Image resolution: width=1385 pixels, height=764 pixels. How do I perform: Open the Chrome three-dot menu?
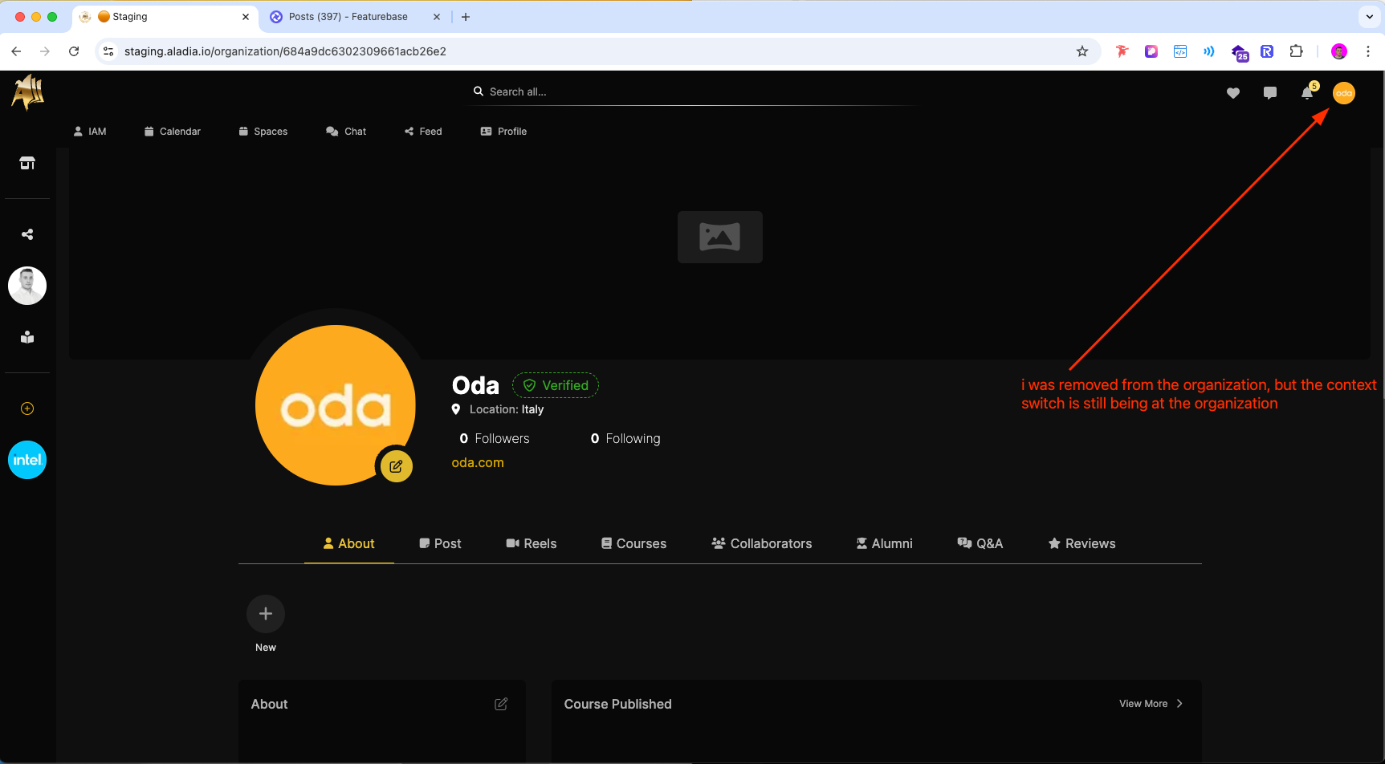tap(1368, 51)
